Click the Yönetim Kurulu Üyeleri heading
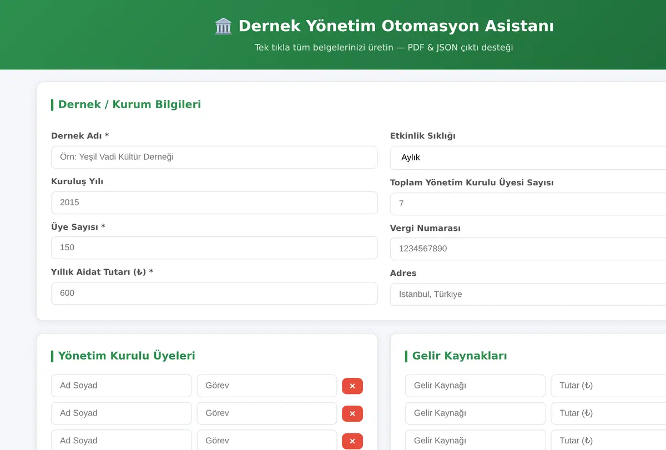The width and height of the screenshot is (666, 450). click(x=127, y=356)
